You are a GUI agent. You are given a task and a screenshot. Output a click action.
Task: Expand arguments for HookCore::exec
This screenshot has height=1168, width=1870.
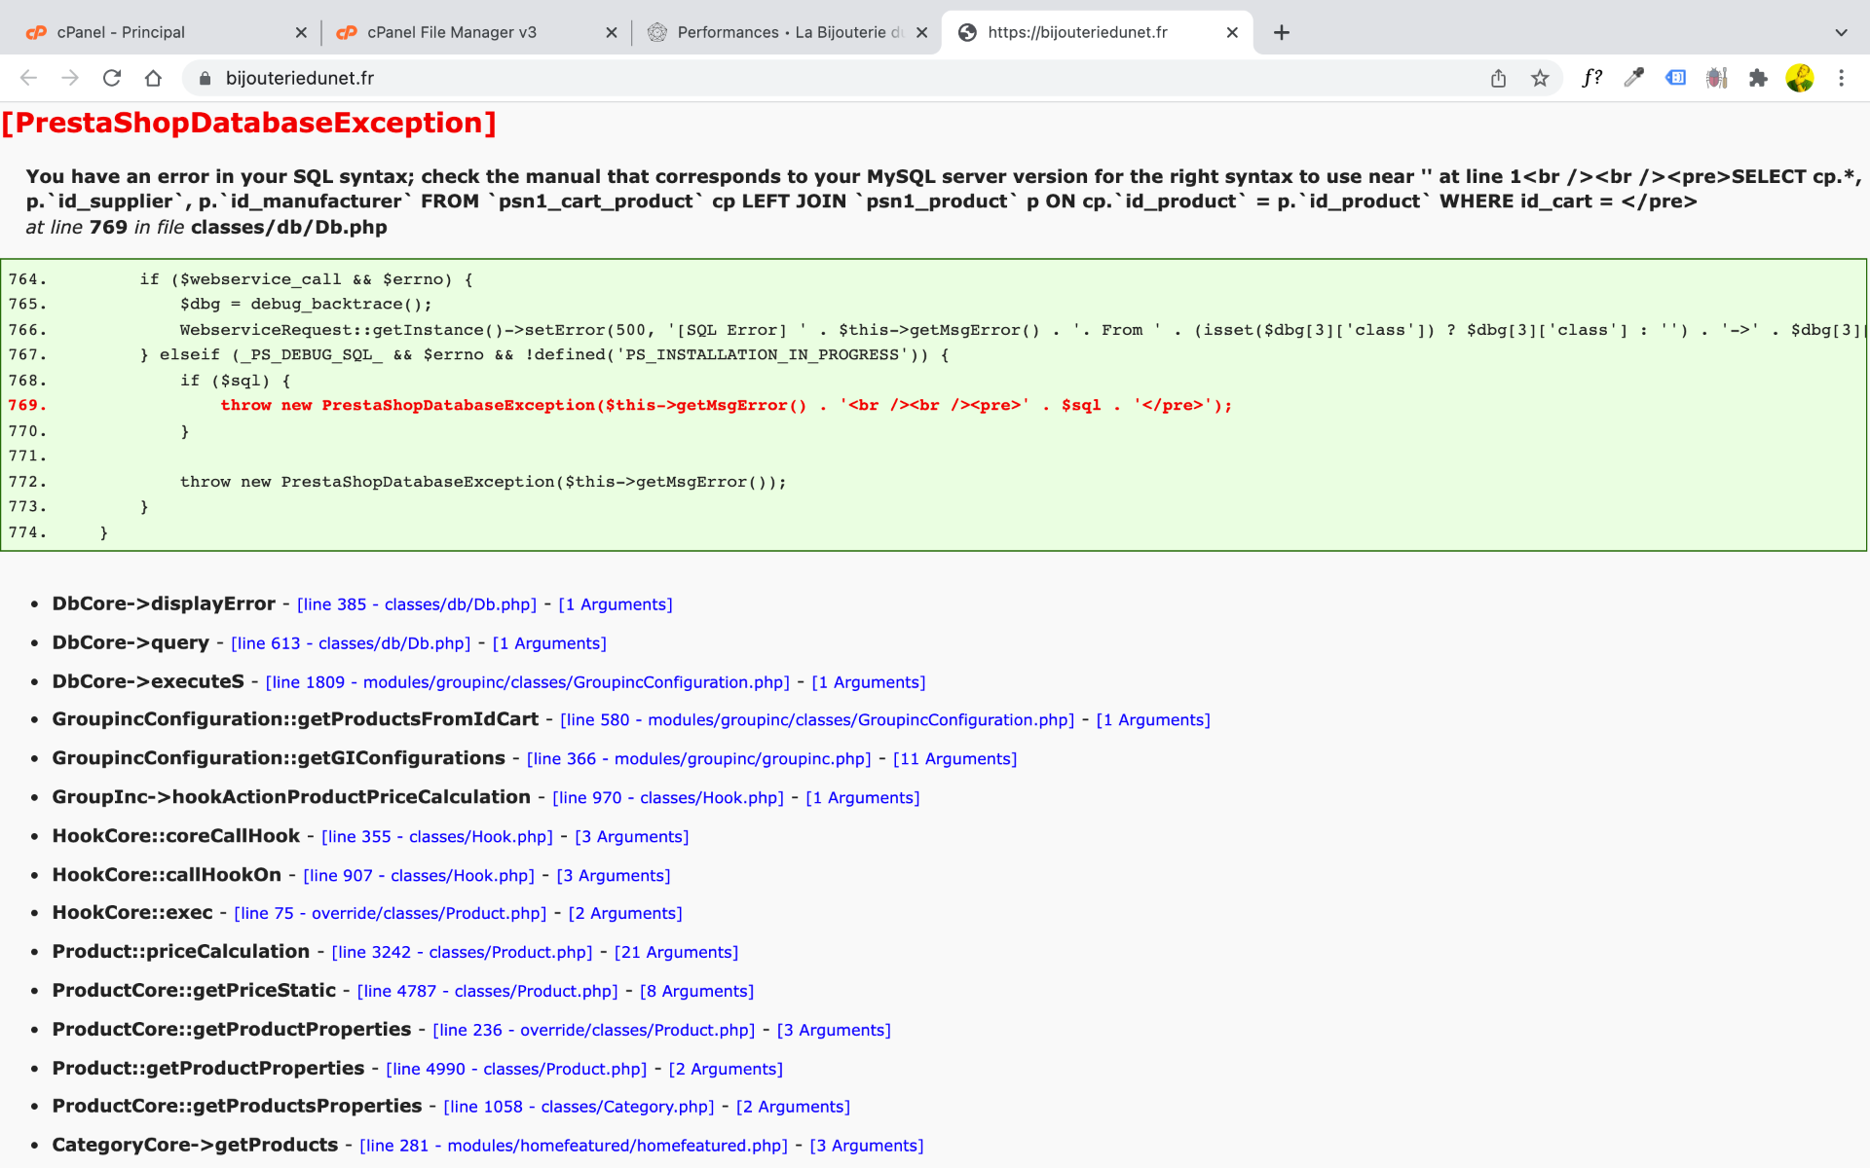(625, 913)
